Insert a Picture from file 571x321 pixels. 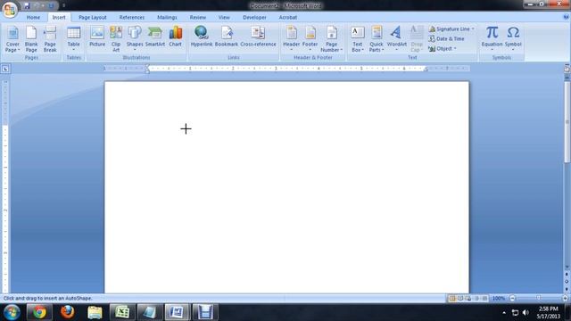tap(97, 37)
